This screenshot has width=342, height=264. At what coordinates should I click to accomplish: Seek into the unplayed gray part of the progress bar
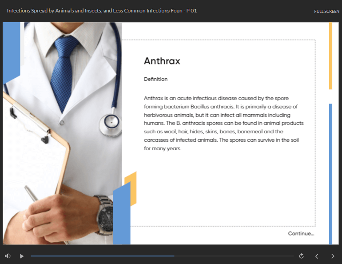[x=234, y=256]
